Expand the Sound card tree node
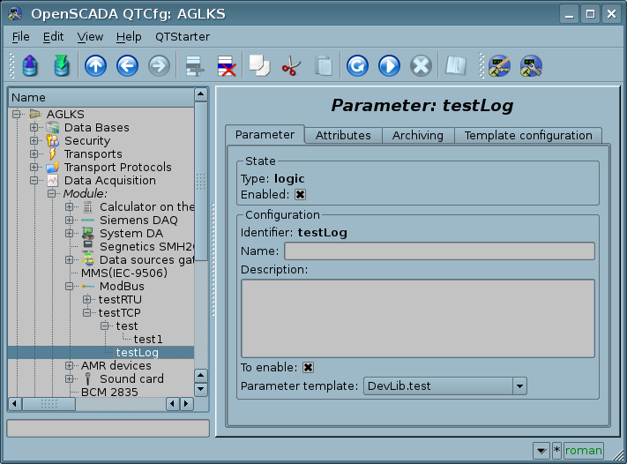The height and width of the screenshot is (464, 627). [x=70, y=379]
